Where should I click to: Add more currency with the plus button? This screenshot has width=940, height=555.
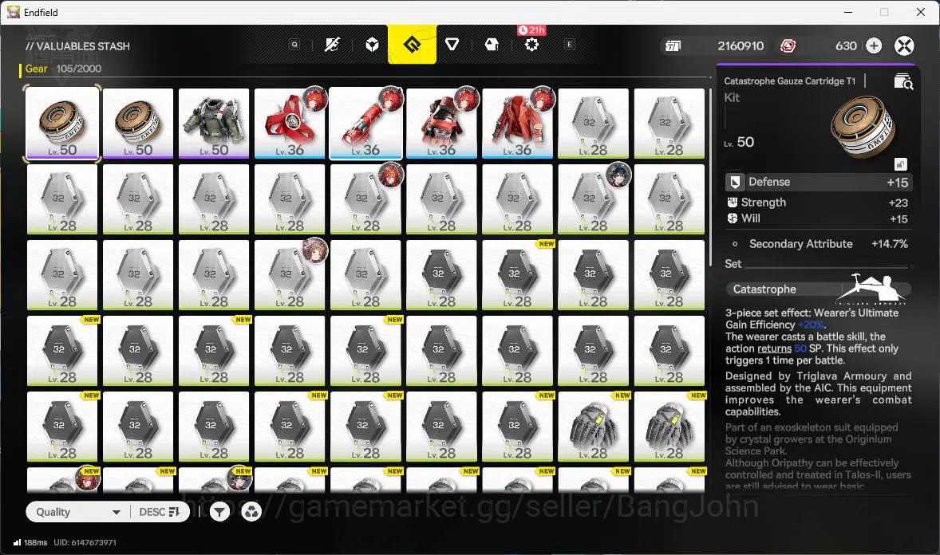[874, 45]
